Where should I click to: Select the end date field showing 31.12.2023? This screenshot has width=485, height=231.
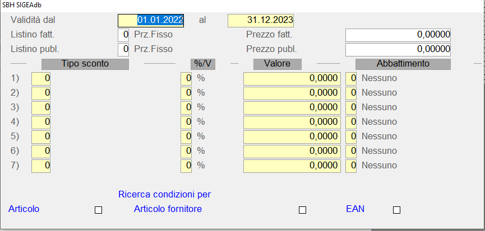point(261,20)
